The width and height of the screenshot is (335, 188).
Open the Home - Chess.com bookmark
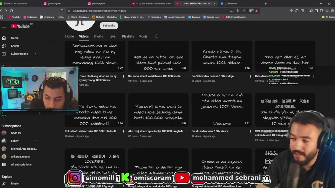pos(78,17)
